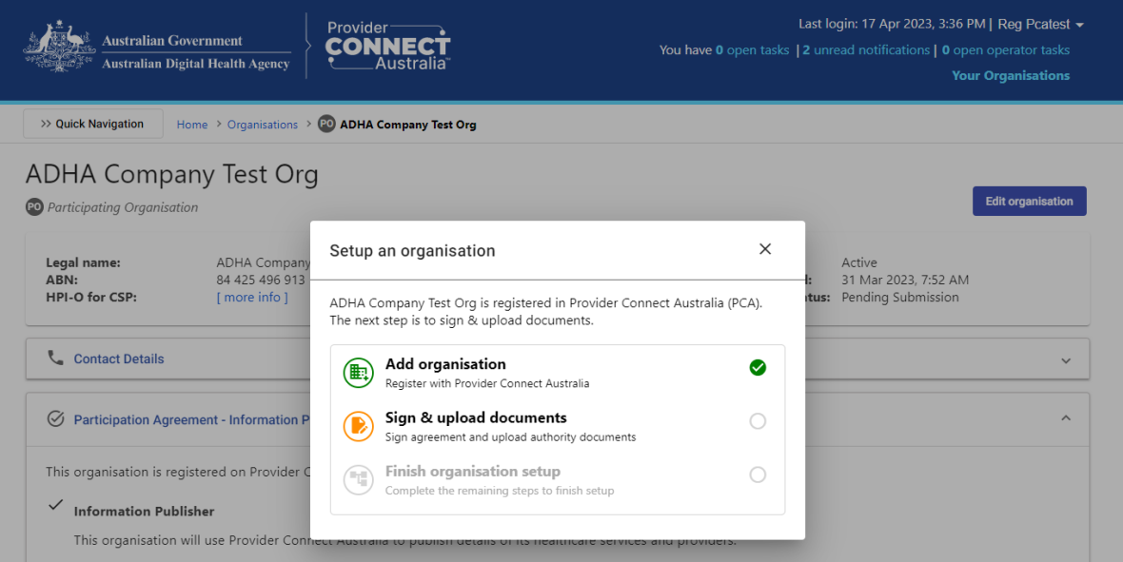The width and height of the screenshot is (1123, 562).
Task: Click PO badge beside Participating Organisation
Action: [34, 207]
